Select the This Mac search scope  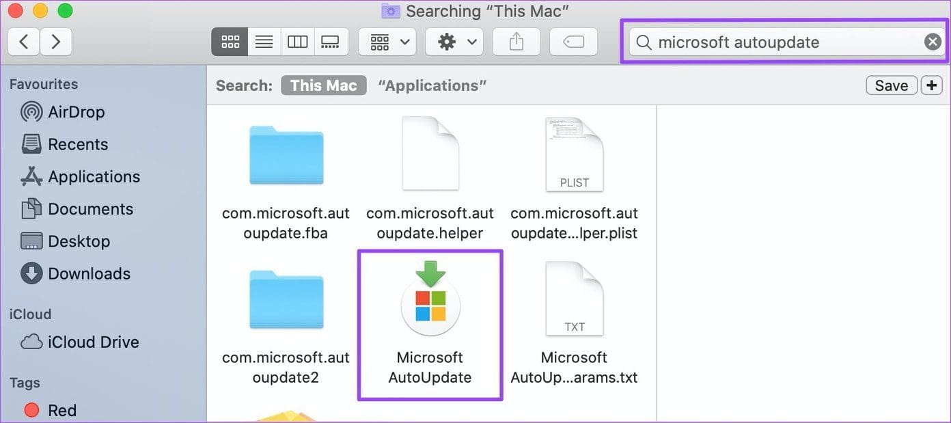pyautogui.click(x=324, y=85)
